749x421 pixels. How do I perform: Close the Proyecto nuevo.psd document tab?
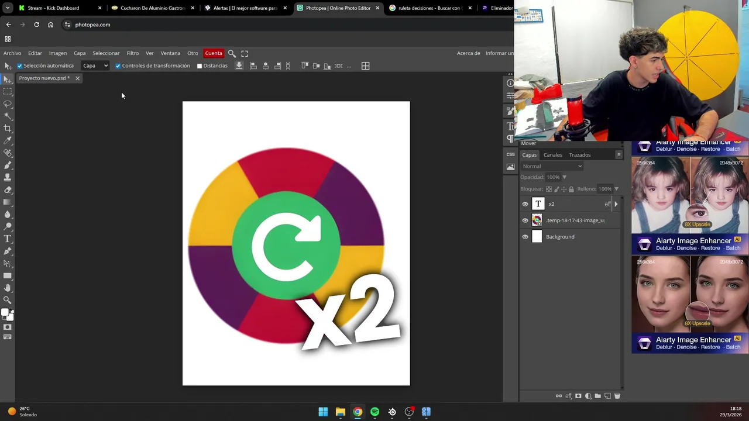click(77, 78)
